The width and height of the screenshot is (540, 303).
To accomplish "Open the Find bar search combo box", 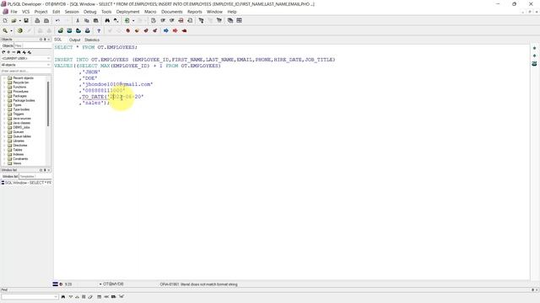I will click(30, 296).
